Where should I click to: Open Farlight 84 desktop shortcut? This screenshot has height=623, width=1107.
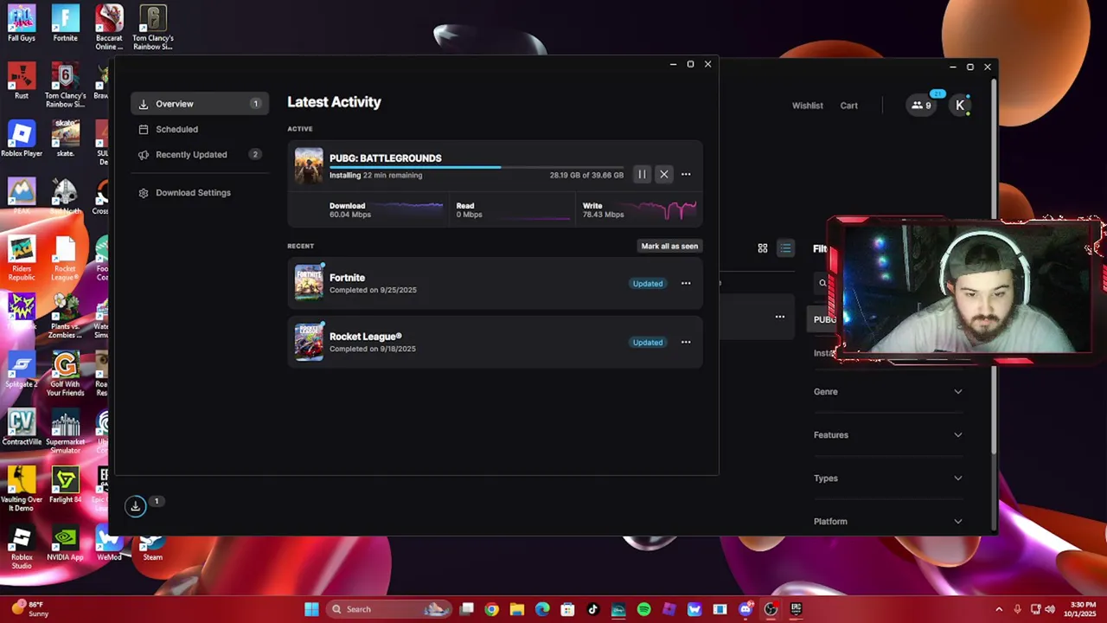point(66,485)
